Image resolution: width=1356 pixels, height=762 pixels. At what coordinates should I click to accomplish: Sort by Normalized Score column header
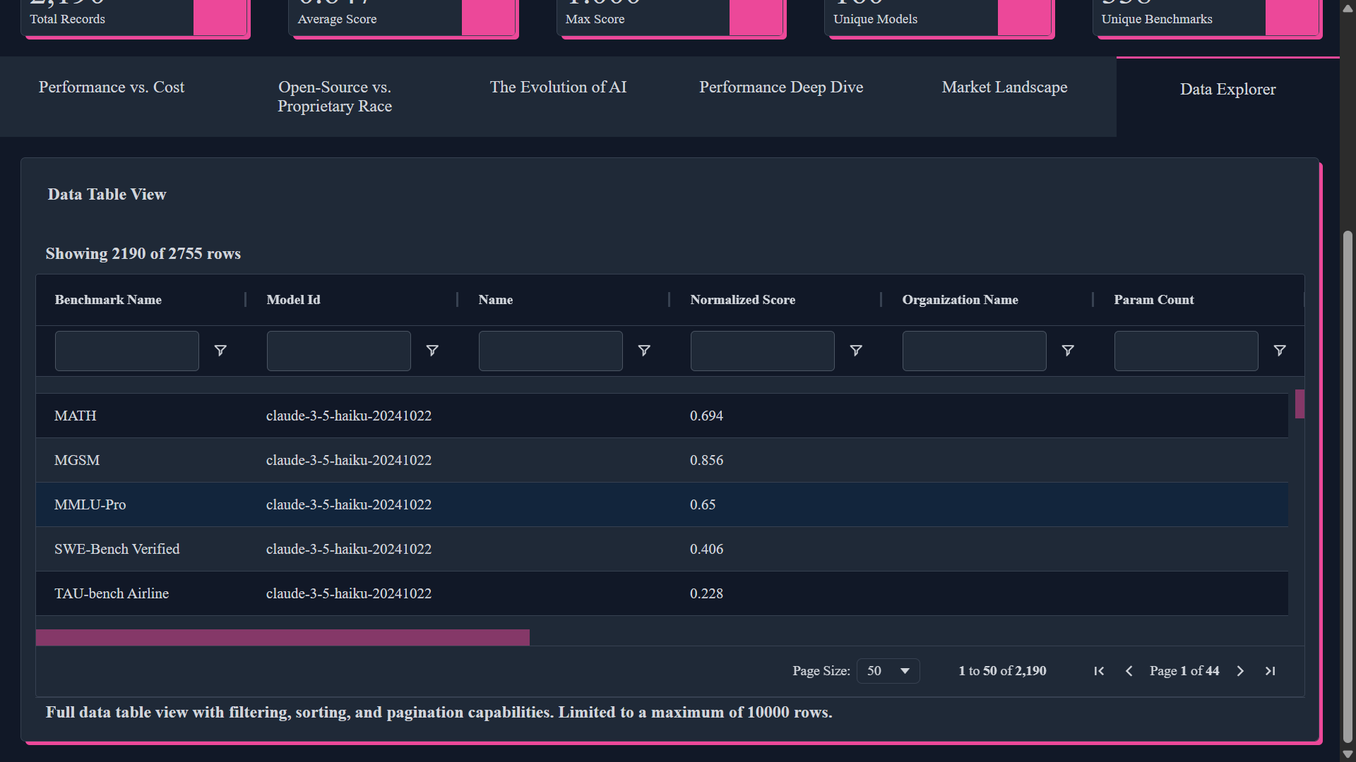tap(742, 300)
